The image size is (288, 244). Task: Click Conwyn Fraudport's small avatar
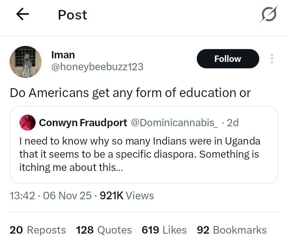tap(27, 122)
